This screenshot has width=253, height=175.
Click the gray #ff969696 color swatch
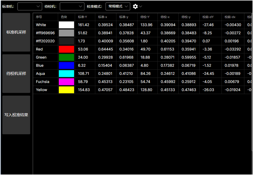coord(66,33)
